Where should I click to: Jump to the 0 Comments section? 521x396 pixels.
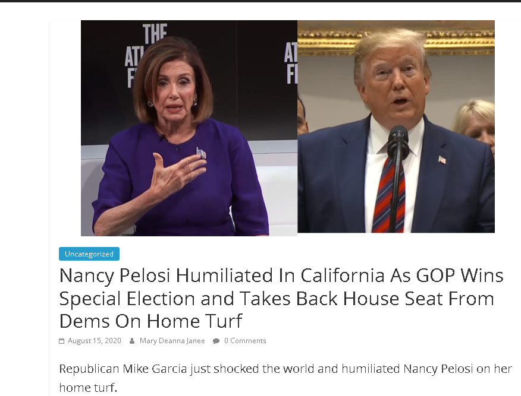click(x=245, y=341)
